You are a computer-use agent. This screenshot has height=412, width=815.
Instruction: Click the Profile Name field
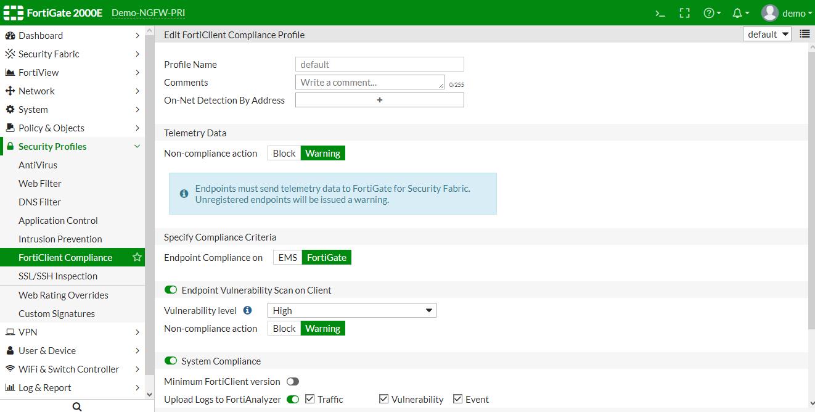tap(380, 64)
